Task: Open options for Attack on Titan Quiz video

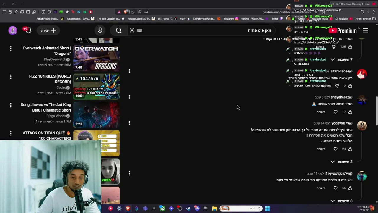Action: coord(11,133)
